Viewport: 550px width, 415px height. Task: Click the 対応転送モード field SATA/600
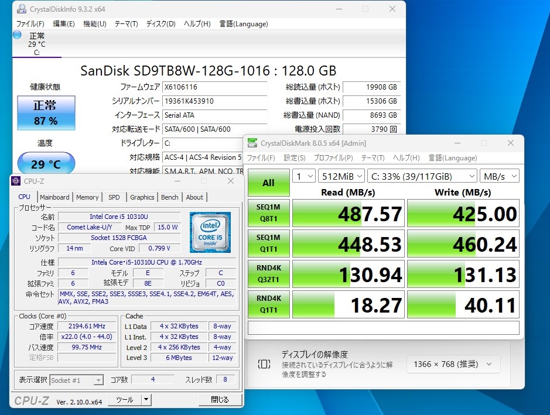coord(214,129)
